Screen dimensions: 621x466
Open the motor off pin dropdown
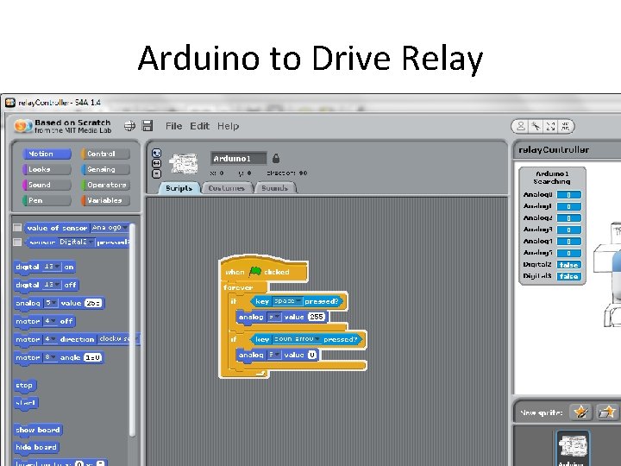click(x=50, y=321)
